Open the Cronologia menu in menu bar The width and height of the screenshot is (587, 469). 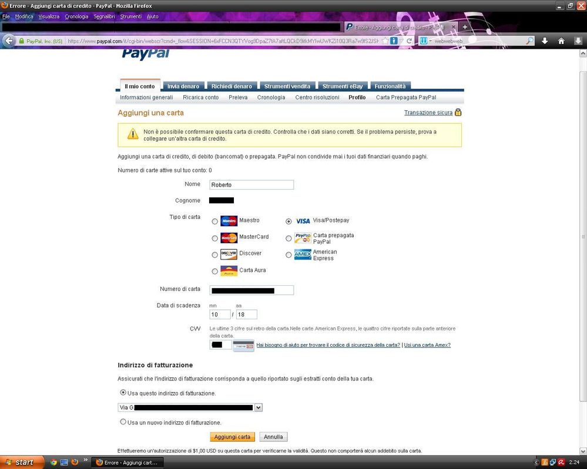tap(76, 16)
